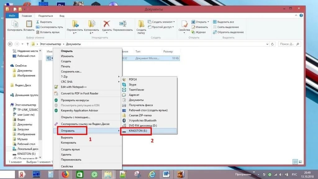Screen dimensions: 318x179
Task: Open Яндекс.Диск in navigation pane
Action: (21, 85)
